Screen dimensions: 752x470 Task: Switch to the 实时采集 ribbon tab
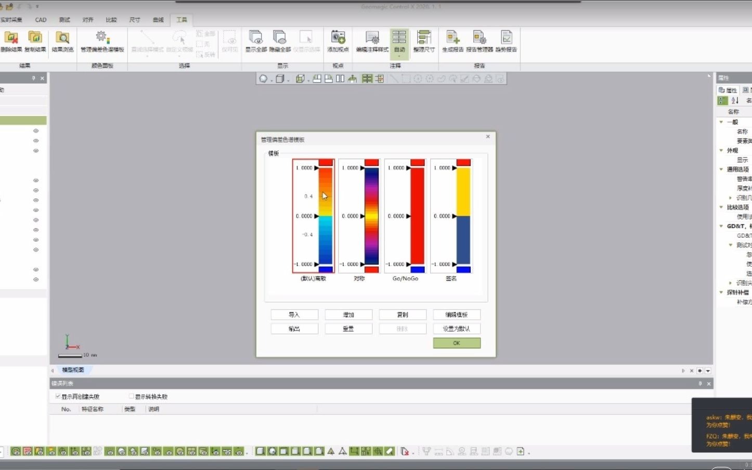[x=11, y=20]
